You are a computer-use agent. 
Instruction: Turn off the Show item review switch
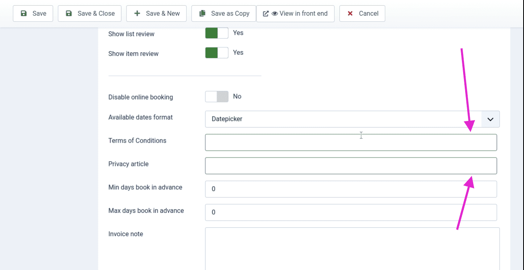(216, 53)
